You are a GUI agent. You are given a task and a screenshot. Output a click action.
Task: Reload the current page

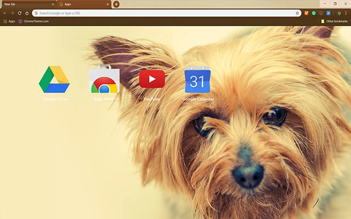(20, 13)
